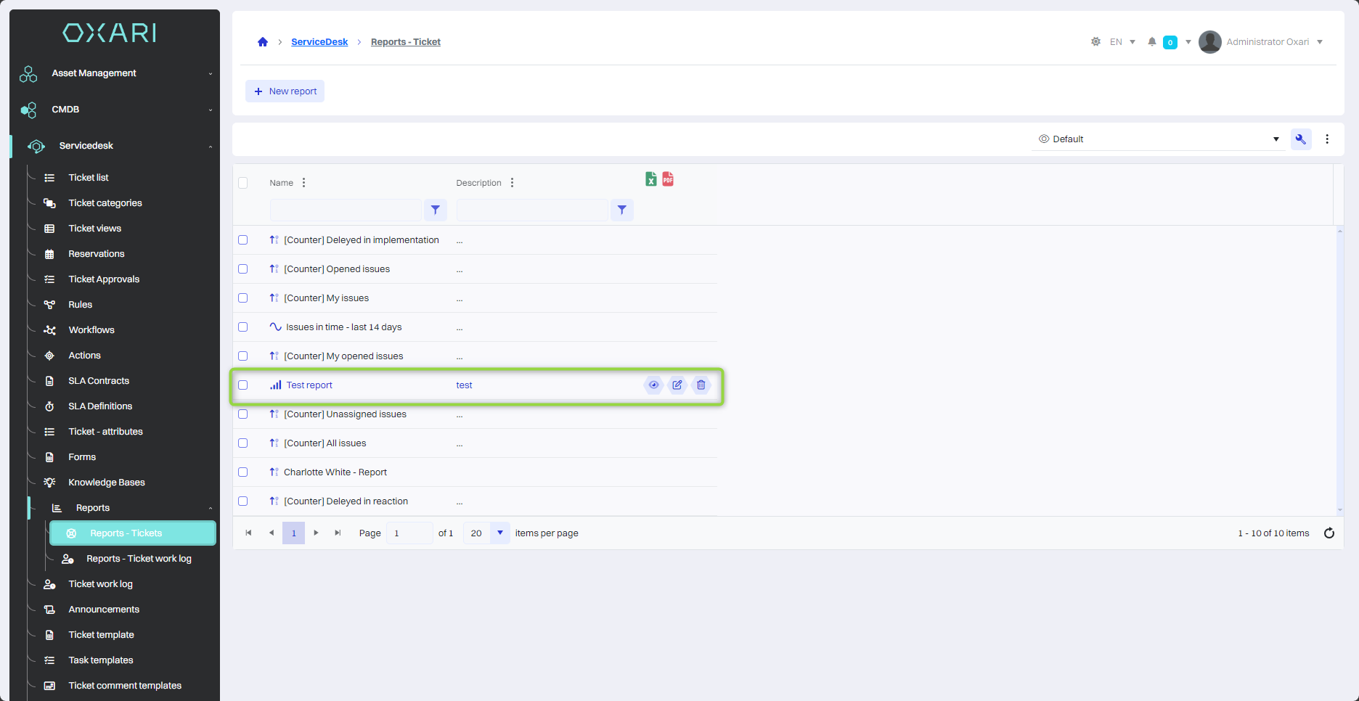This screenshot has height=701, width=1359.
Task: Click the wrench view settings icon
Action: point(1300,139)
